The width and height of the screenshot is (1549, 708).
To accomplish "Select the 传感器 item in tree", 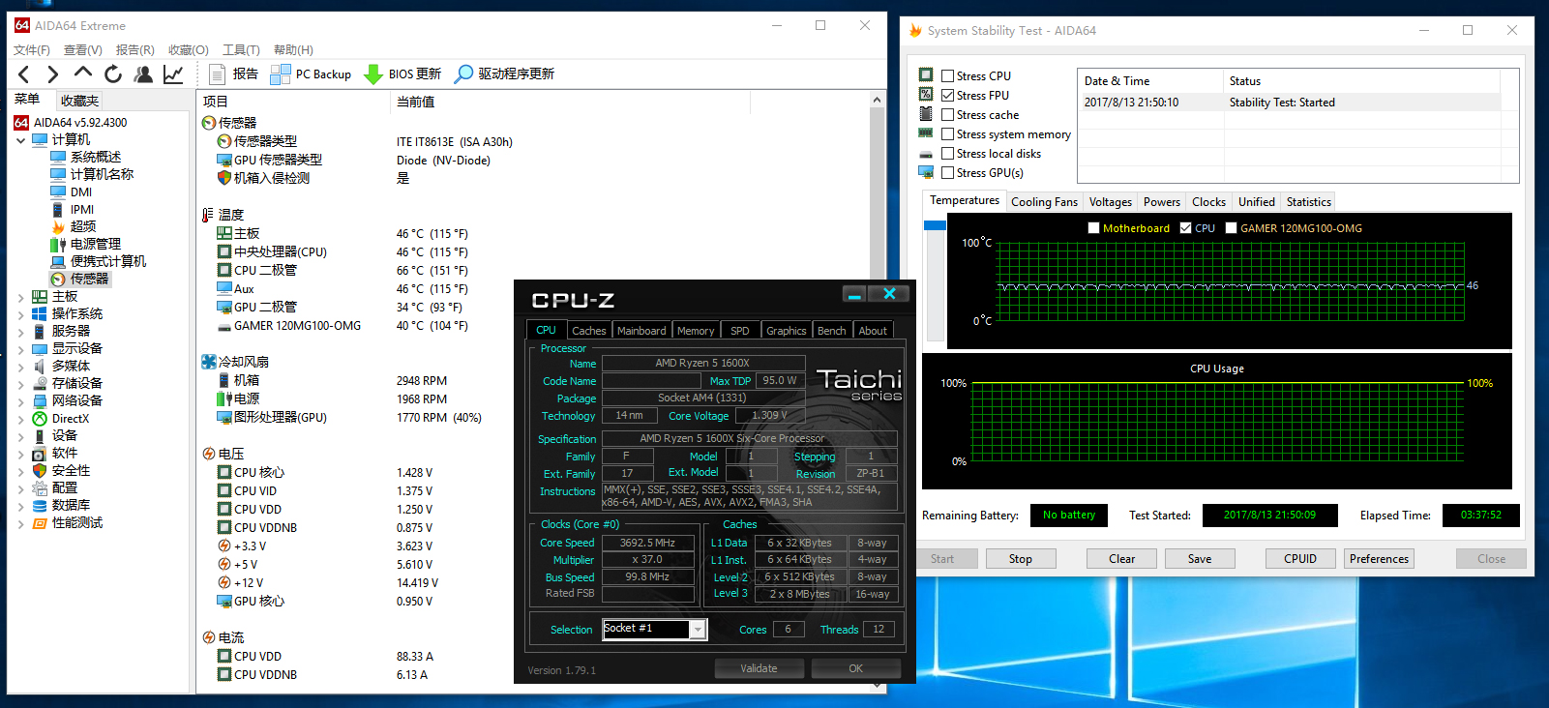I will [x=89, y=279].
